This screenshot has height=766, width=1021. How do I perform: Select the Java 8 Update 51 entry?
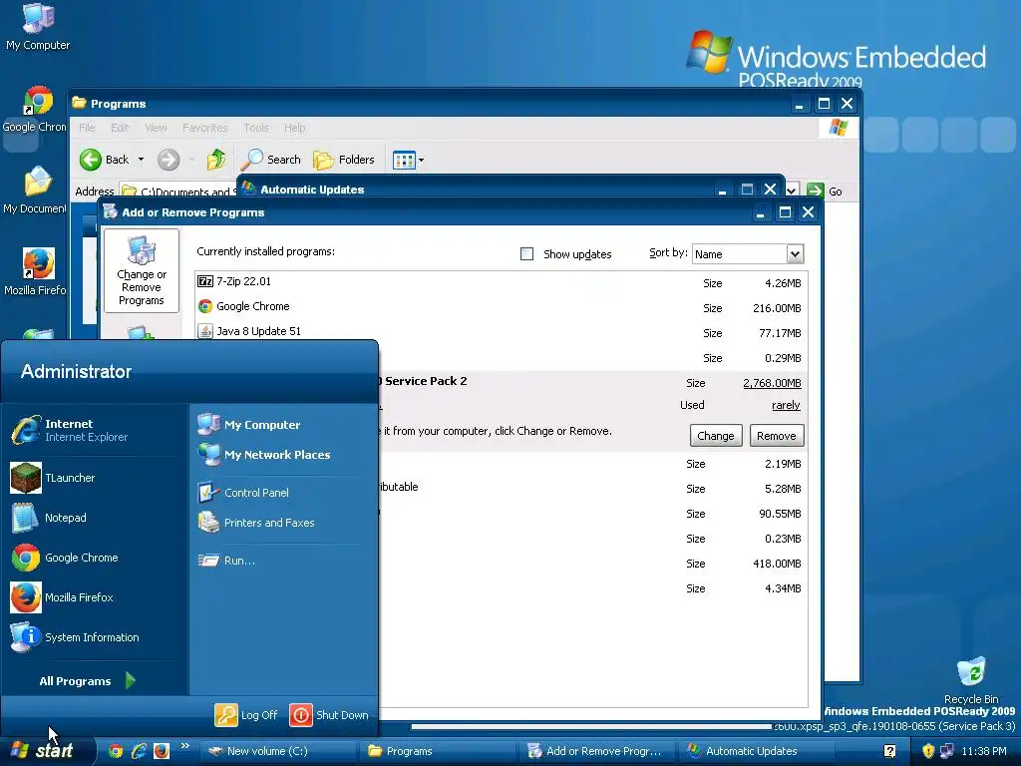pos(501,331)
